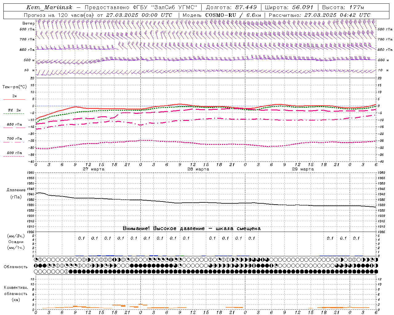Click the '500 гПа' temperature legend entry

(14, 153)
